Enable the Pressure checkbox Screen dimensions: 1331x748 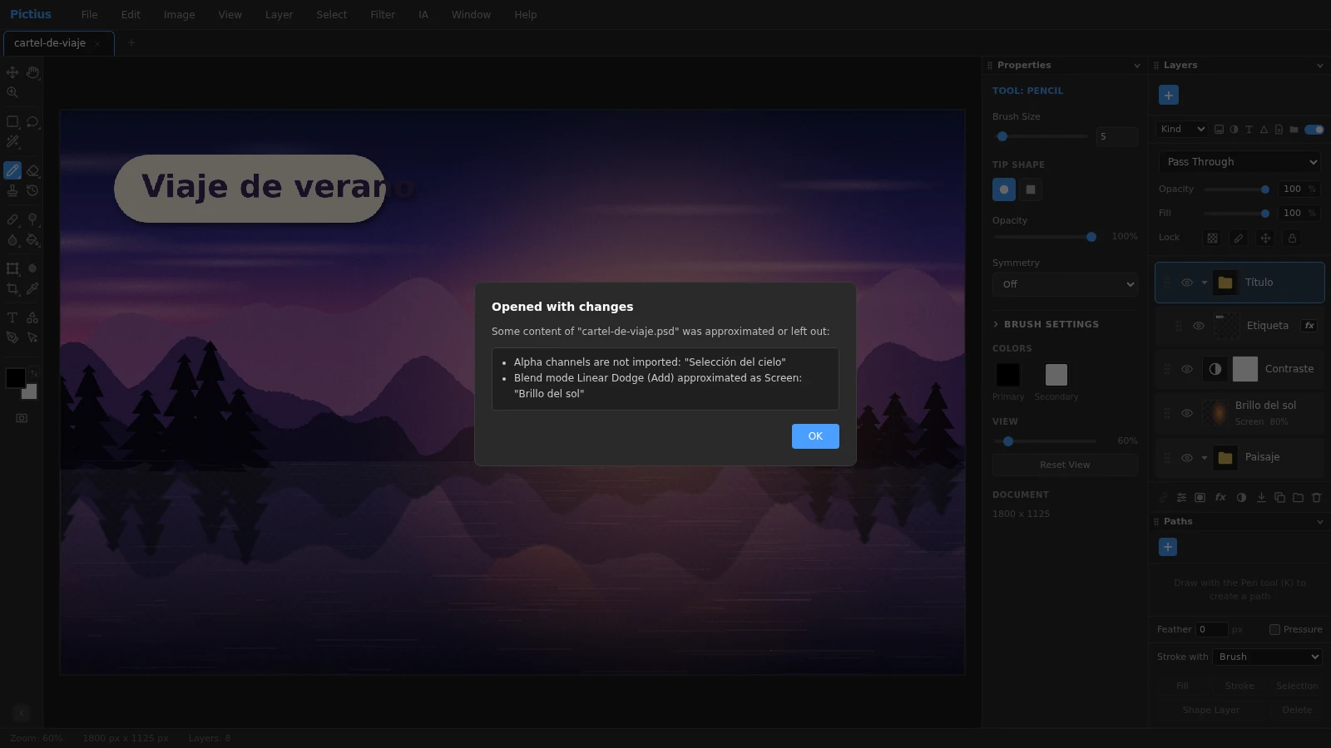coord(1274,629)
